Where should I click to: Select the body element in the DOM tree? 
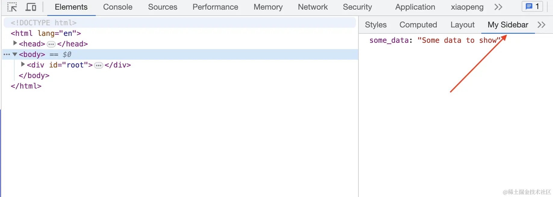[x=32, y=55]
